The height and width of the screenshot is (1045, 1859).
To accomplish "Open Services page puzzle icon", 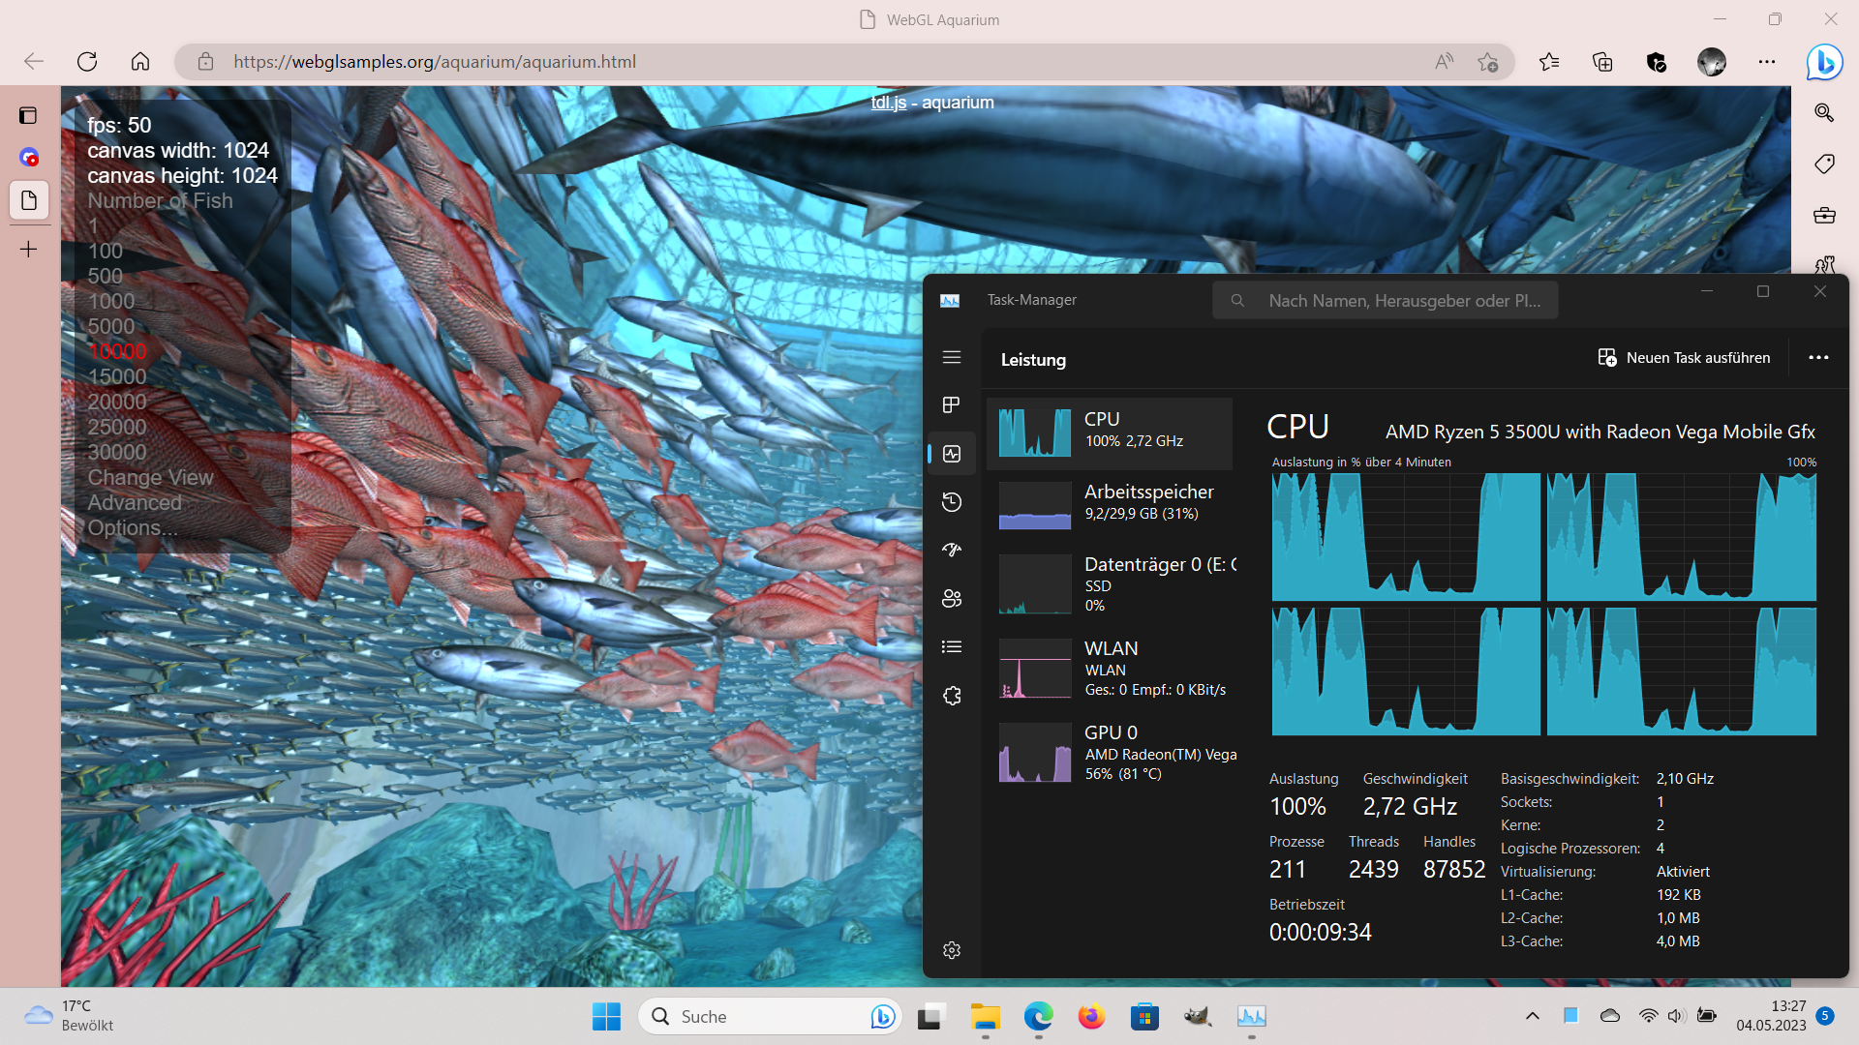I will point(952,695).
